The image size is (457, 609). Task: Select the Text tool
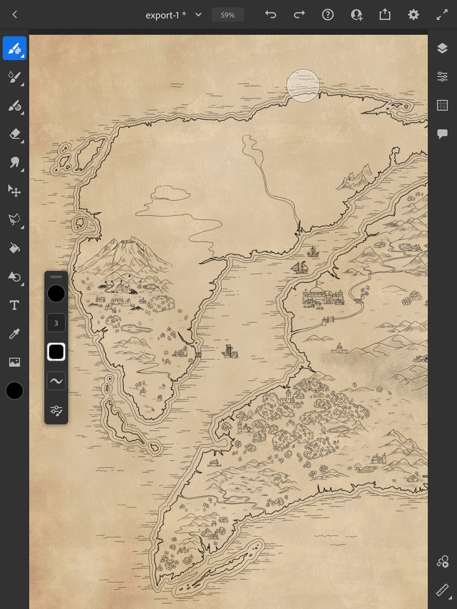(14, 305)
